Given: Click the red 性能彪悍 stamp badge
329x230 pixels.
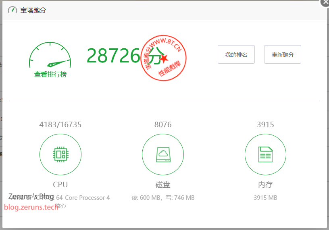Looking at the screenshot, I should click(x=164, y=58).
